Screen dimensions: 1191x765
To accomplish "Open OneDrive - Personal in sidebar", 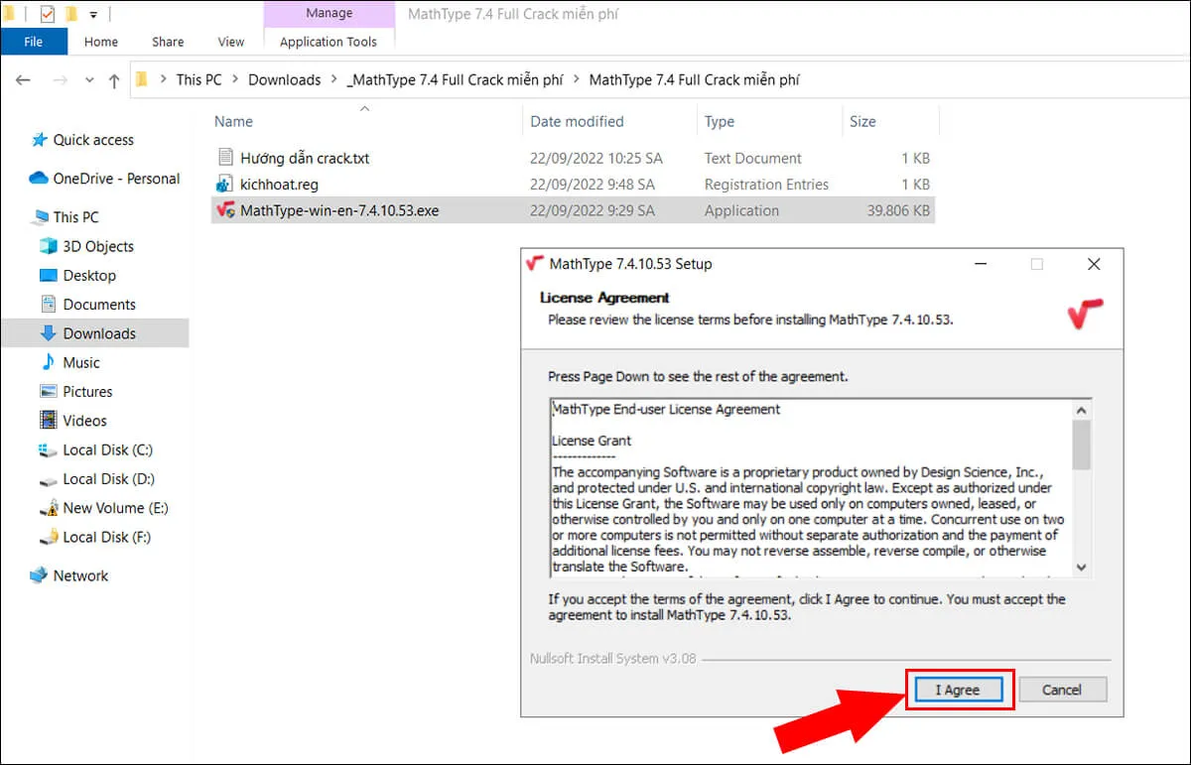I will tap(116, 179).
